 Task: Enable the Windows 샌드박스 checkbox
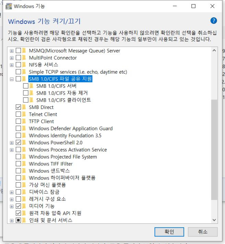[x=18, y=171]
